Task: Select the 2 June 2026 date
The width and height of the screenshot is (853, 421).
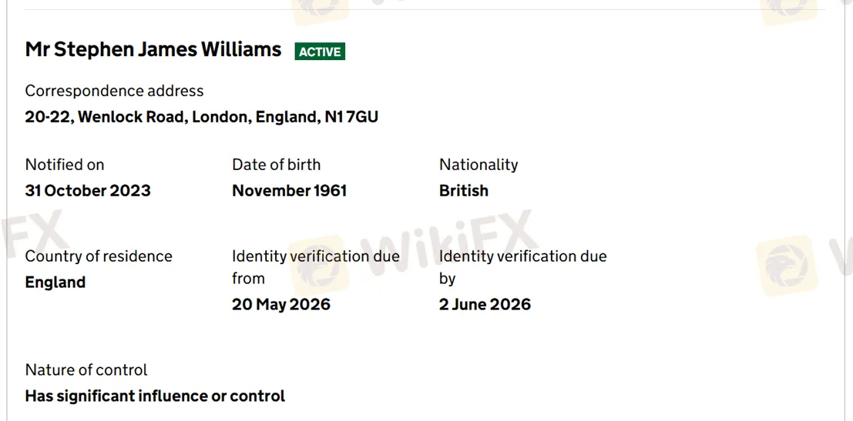Action: (485, 305)
